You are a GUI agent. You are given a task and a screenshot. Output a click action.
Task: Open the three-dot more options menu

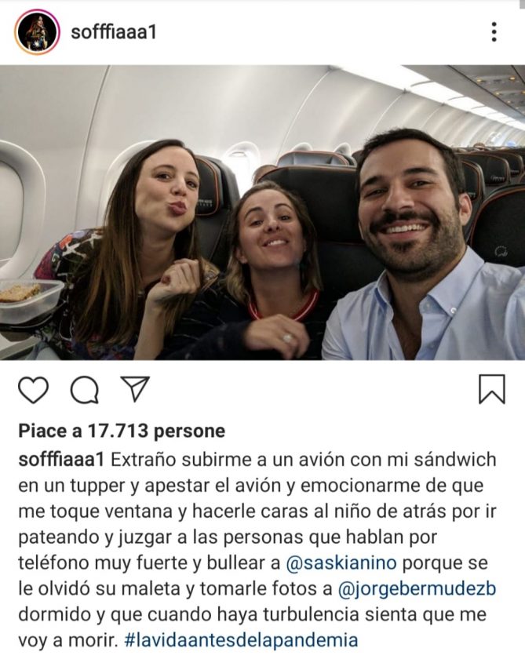pyautogui.click(x=494, y=32)
